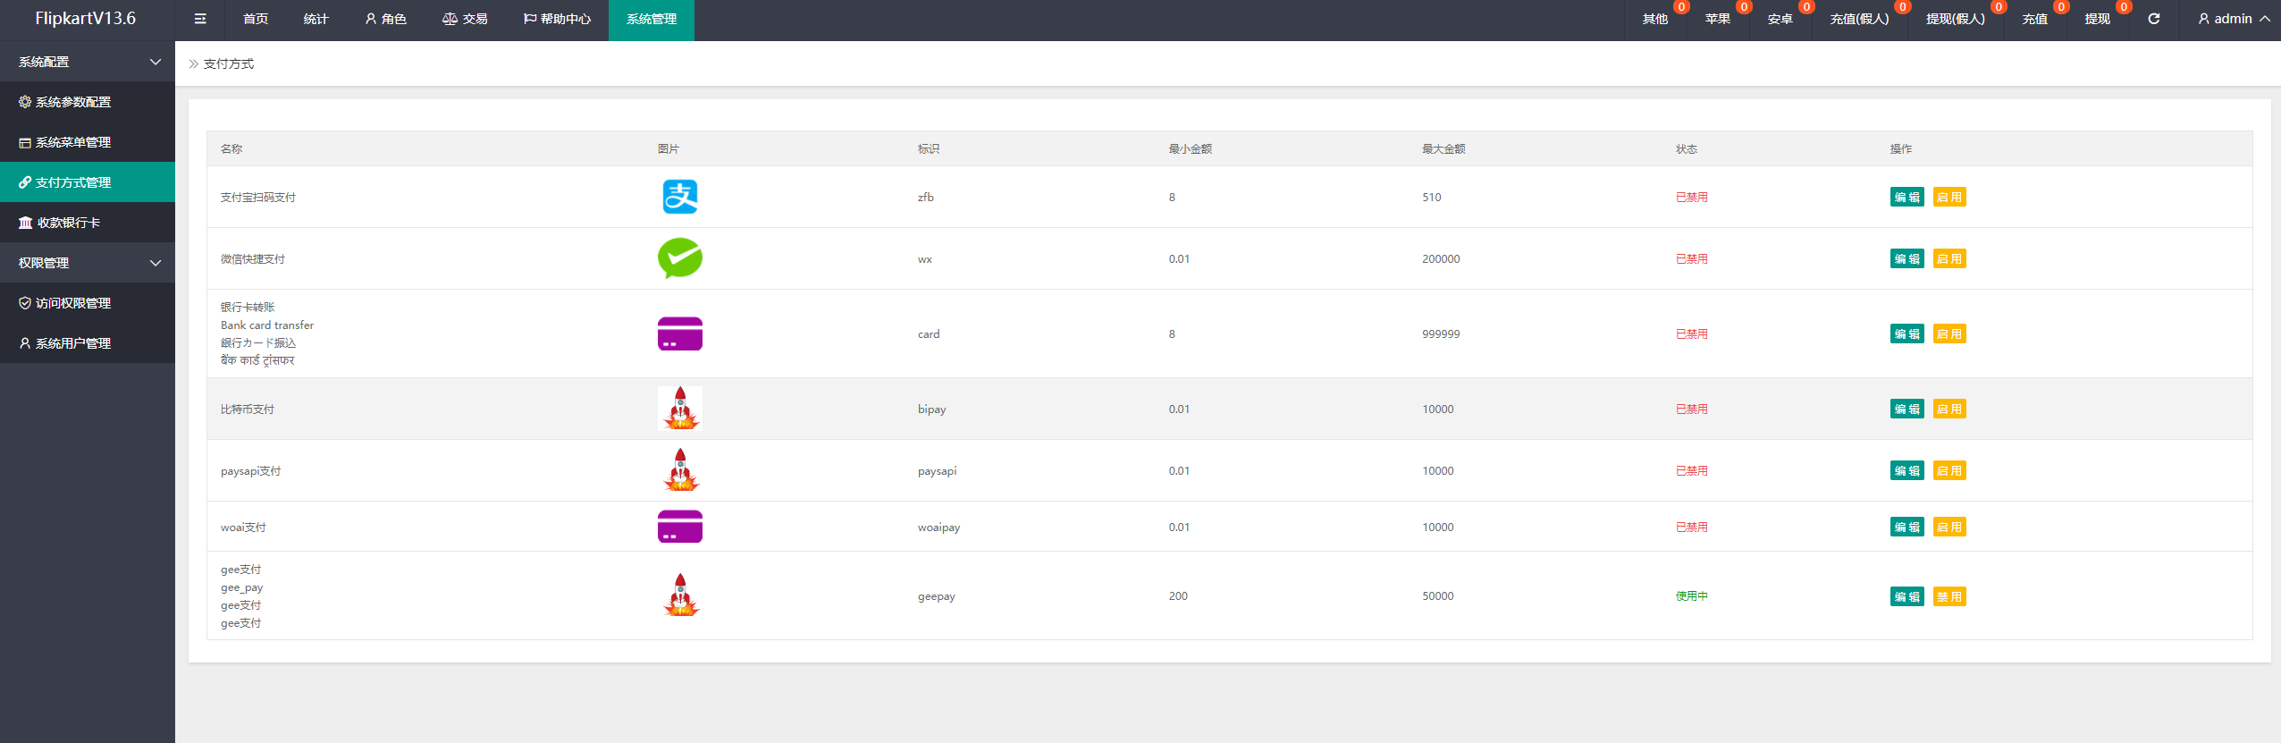Edit the 比特币支付 row

tap(1907, 409)
